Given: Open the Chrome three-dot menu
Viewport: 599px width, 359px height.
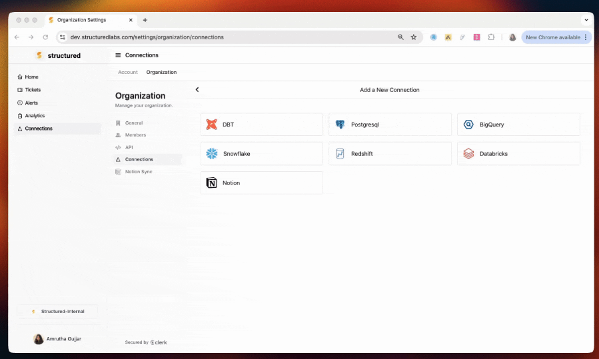Looking at the screenshot, I should [586, 37].
